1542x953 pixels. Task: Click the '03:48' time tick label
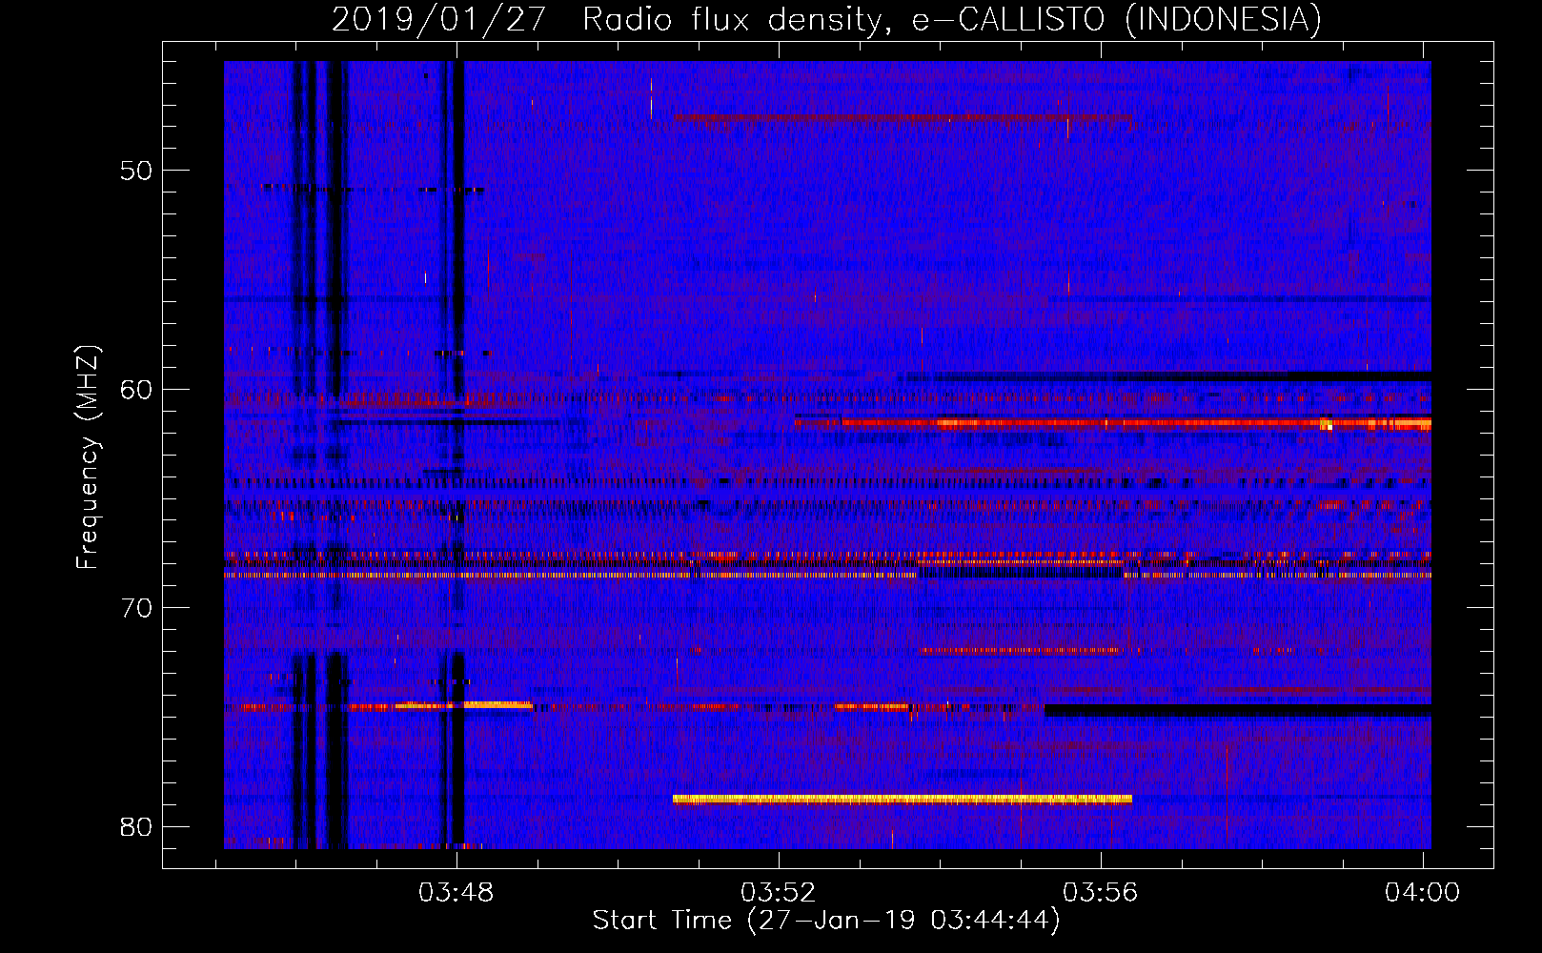[457, 893]
